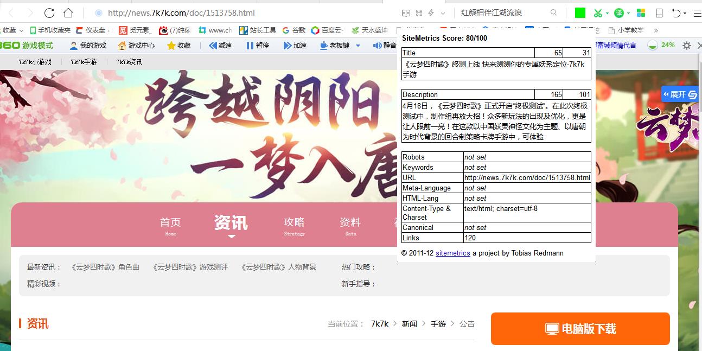Click the 7k7k breadcrumb link
This screenshot has height=351, width=702.
[x=380, y=324]
